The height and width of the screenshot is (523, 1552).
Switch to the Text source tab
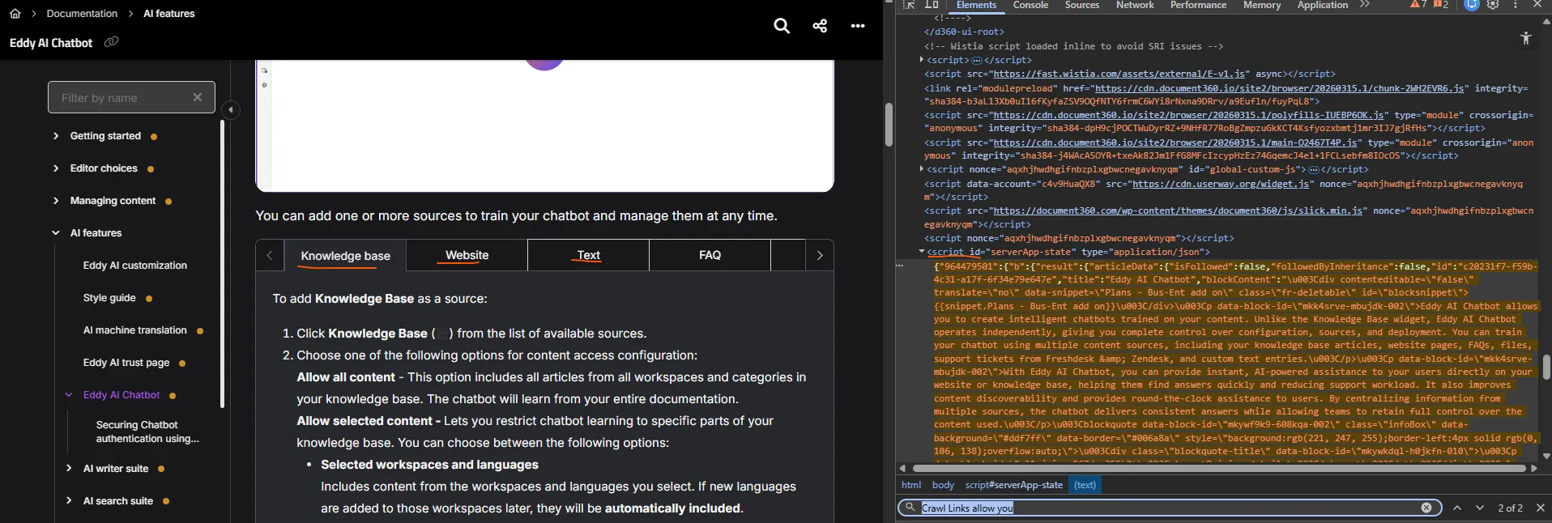[x=589, y=255]
